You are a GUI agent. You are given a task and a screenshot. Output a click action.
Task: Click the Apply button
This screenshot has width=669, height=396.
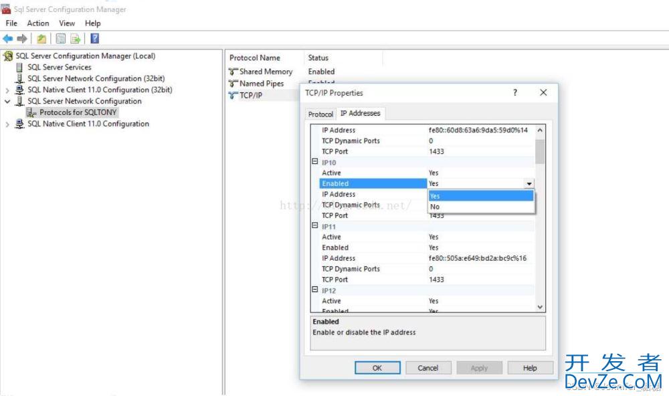click(479, 368)
